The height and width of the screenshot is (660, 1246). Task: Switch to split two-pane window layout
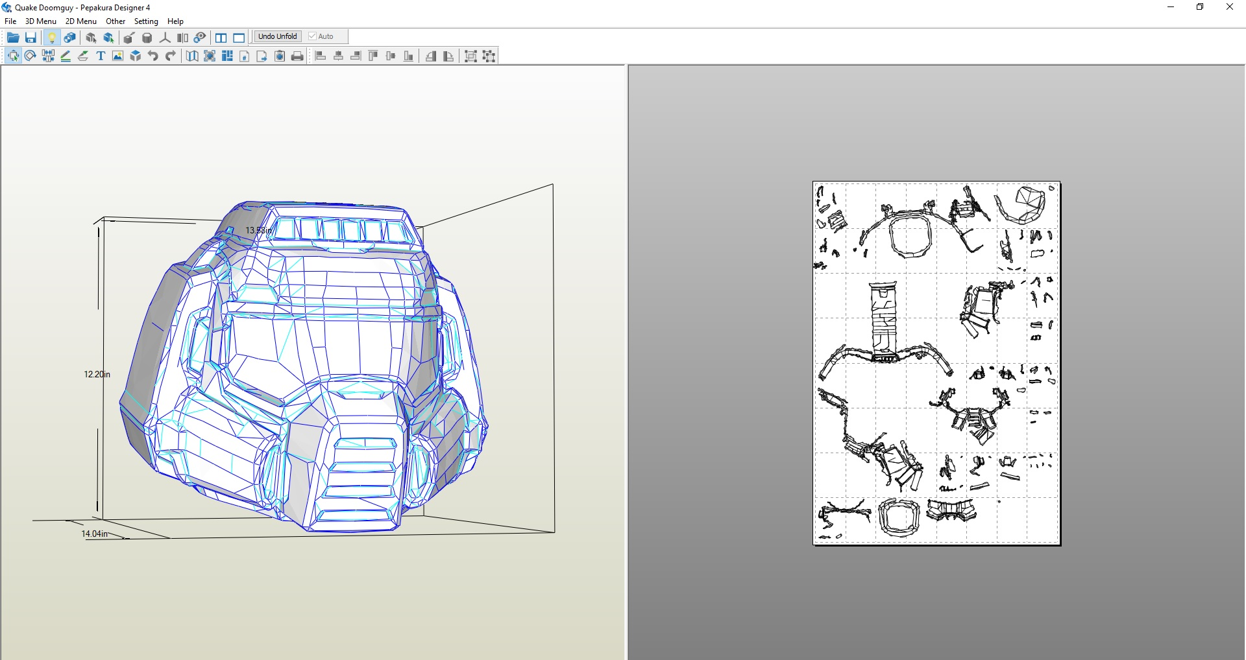point(221,38)
